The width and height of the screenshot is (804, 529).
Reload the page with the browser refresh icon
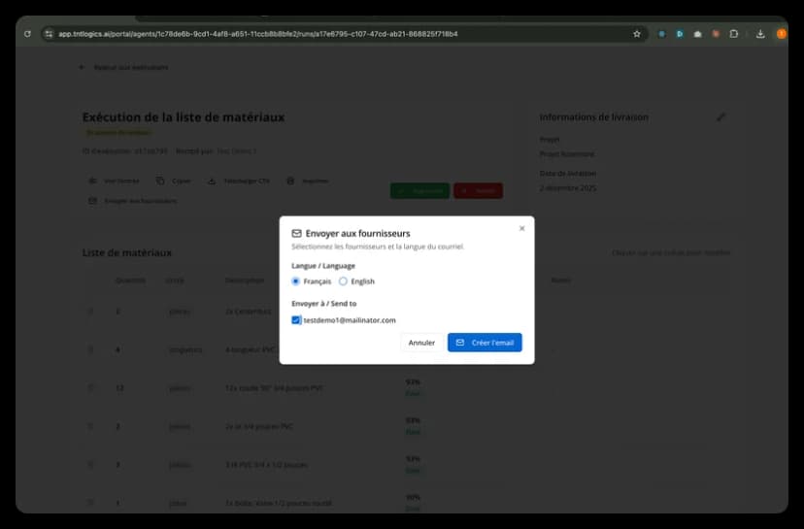(27, 34)
